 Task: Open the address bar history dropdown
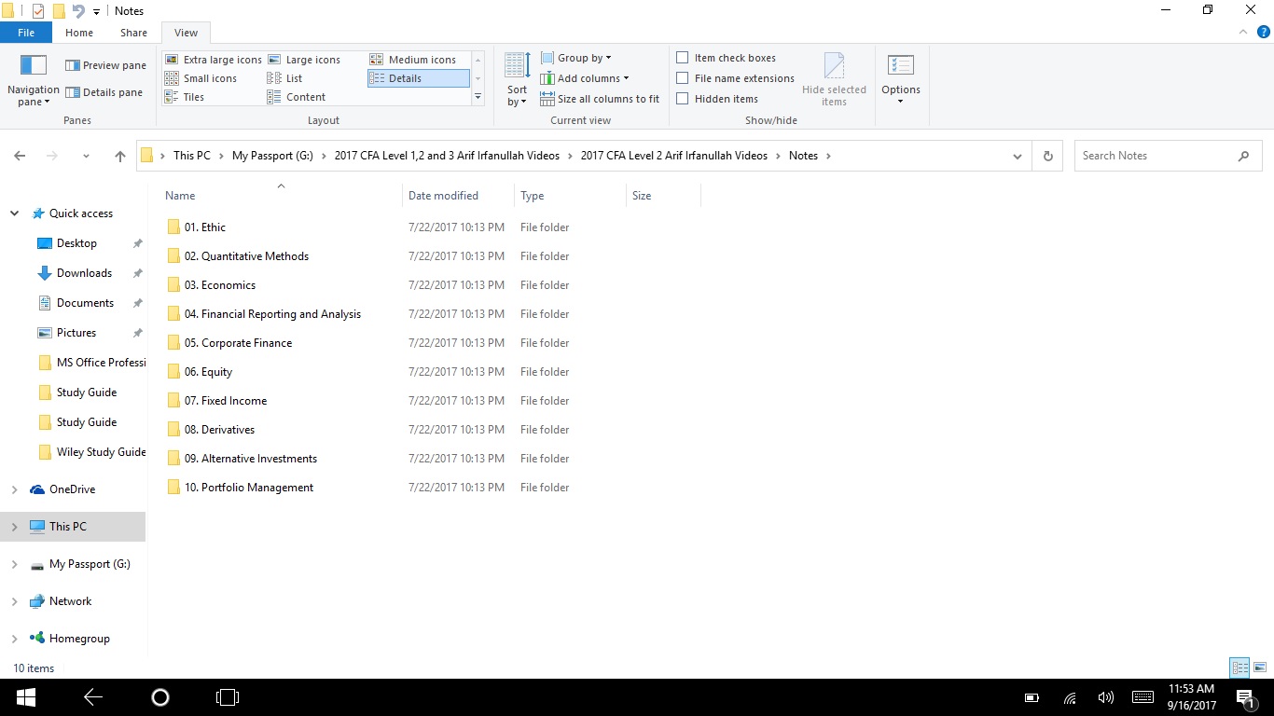(x=1018, y=157)
